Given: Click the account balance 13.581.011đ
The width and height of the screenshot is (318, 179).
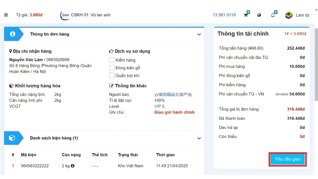Looking at the screenshot, I should click(224, 15).
